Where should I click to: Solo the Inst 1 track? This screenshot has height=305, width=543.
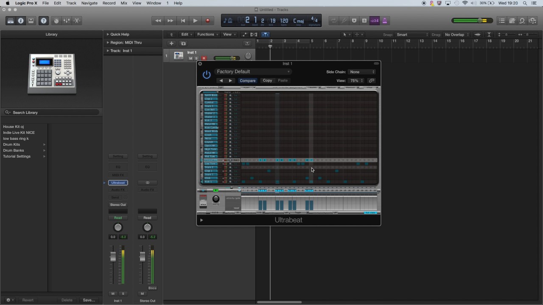click(196, 58)
